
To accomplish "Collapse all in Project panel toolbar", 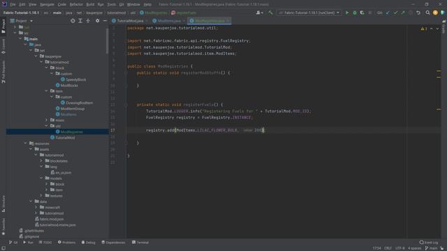I will 88,21.
